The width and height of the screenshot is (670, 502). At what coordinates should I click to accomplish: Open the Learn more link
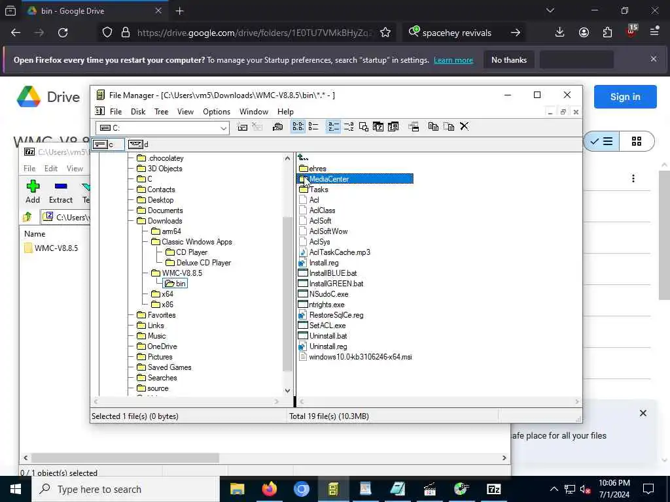pyautogui.click(x=453, y=60)
